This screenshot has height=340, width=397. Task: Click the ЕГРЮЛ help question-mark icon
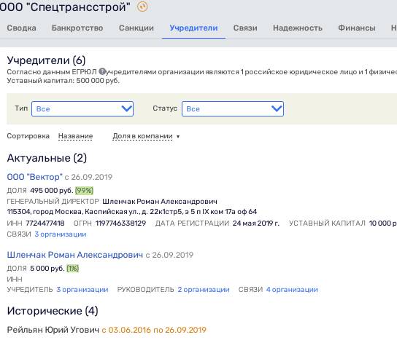click(x=102, y=72)
